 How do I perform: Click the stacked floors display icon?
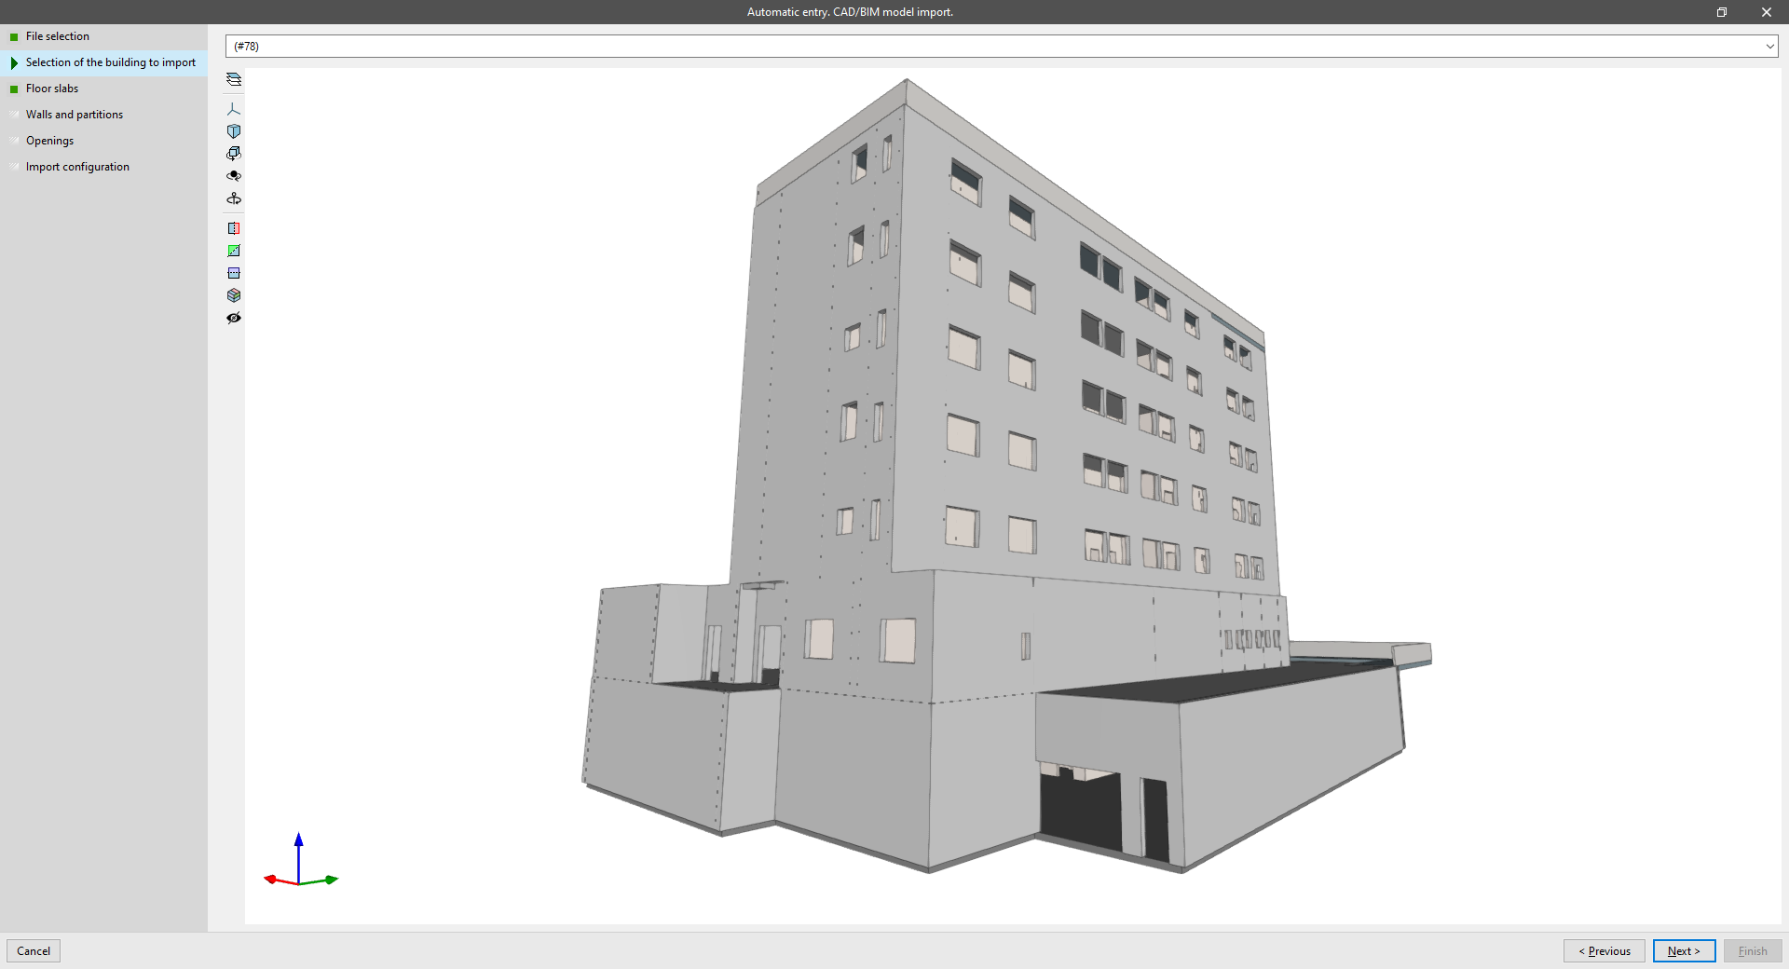233,295
